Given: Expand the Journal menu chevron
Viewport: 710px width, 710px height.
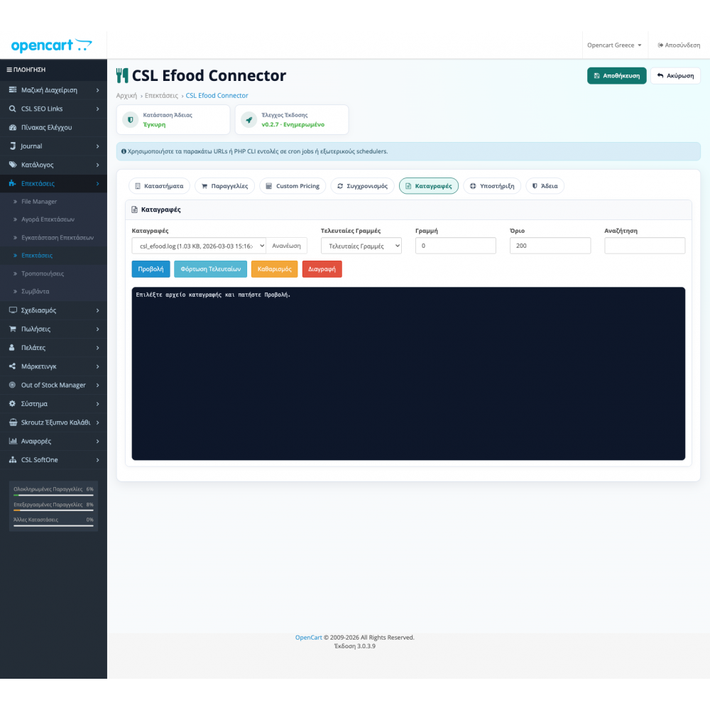Looking at the screenshot, I should click(97, 146).
